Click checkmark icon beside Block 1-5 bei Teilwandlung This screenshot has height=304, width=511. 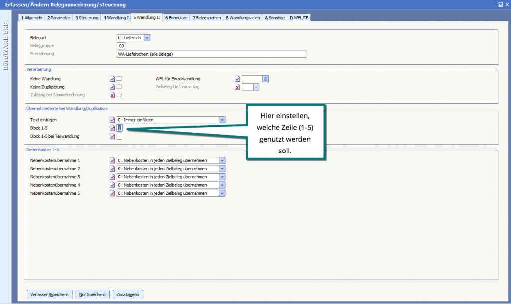click(x=112, y=136)
